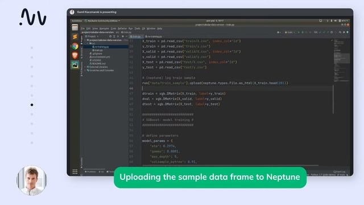This screenshot has height=205, width=364.
Task: Expand the Scratches and Consoles node
Action: (85, 70)
